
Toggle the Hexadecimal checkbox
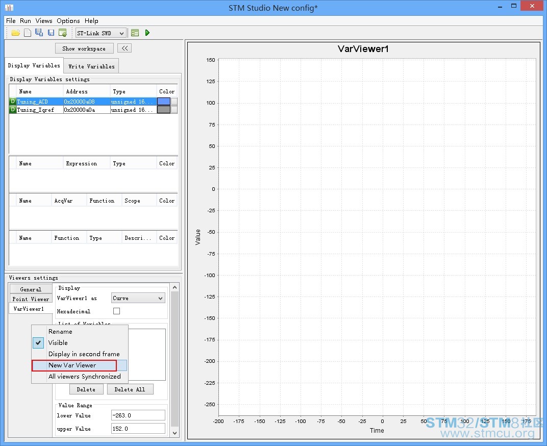tap(116, 311)
